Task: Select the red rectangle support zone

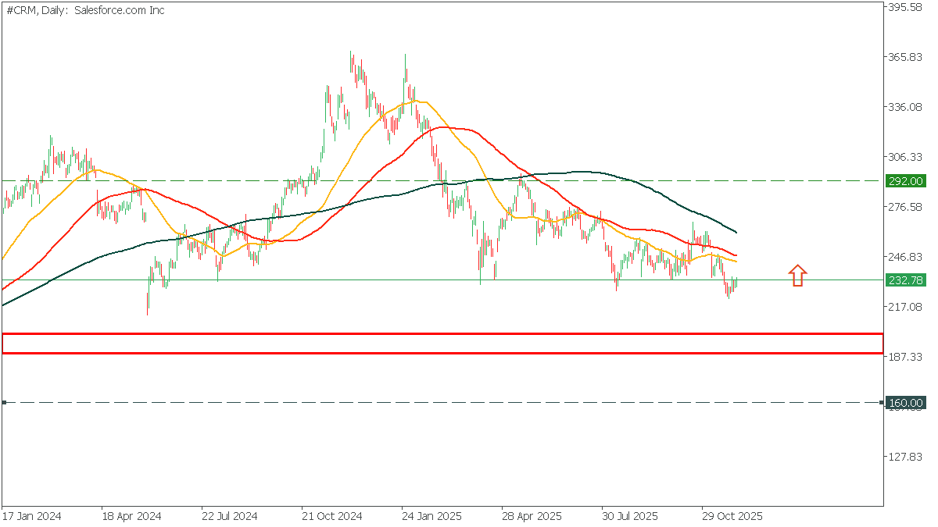Action: pyautogui.click(x=442, y=343)
